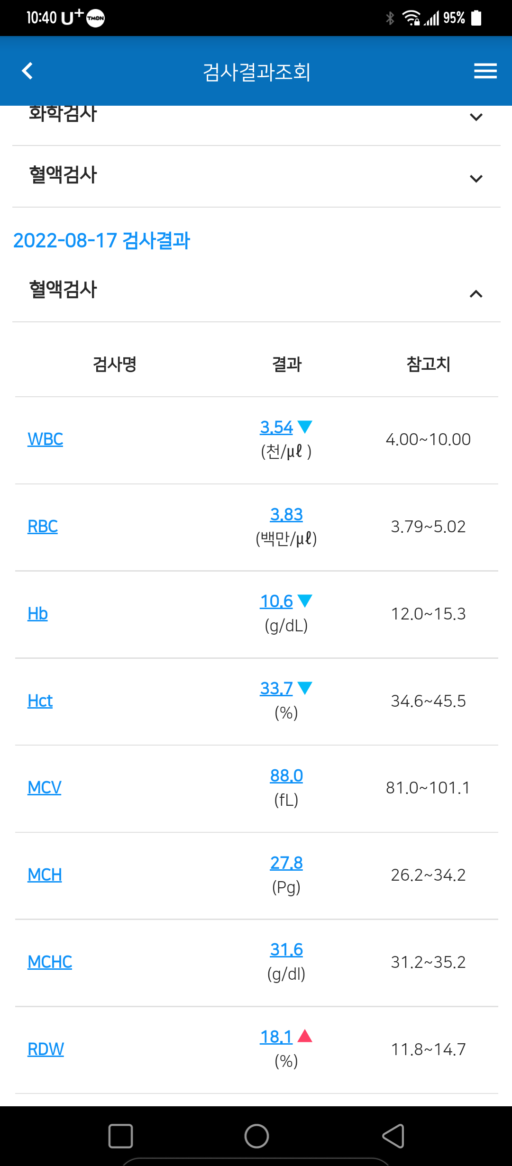Image resolution: width=512 pixels, height=1166 pixels.
Task: Tap the Hb result value 10.6
Action: (277, 601)
